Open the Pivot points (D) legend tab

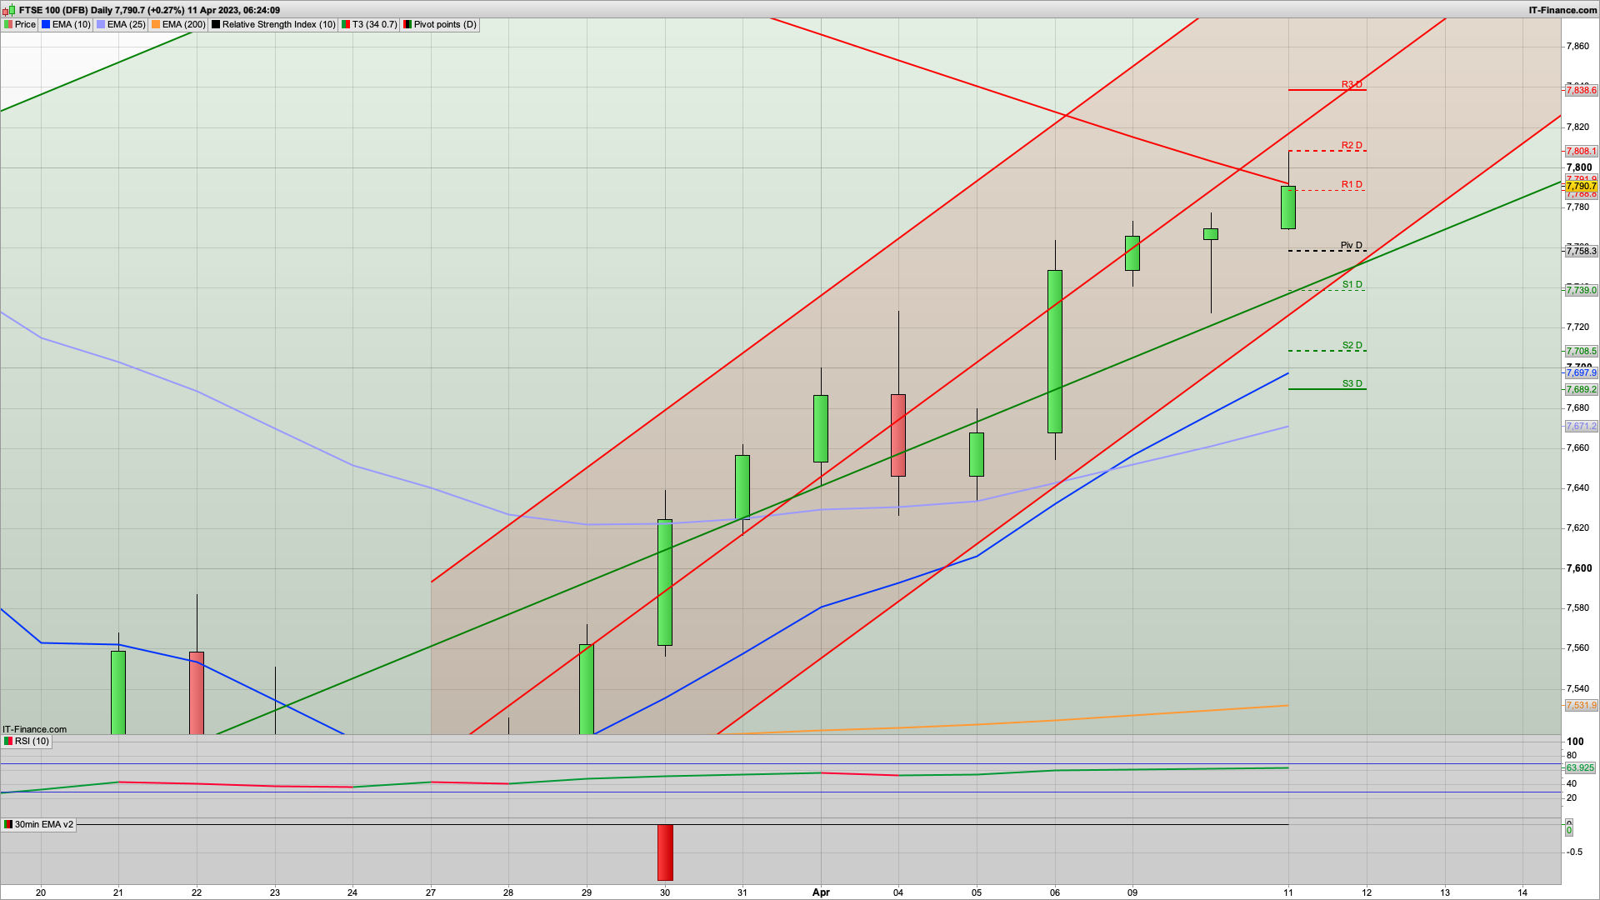(445, 24)
